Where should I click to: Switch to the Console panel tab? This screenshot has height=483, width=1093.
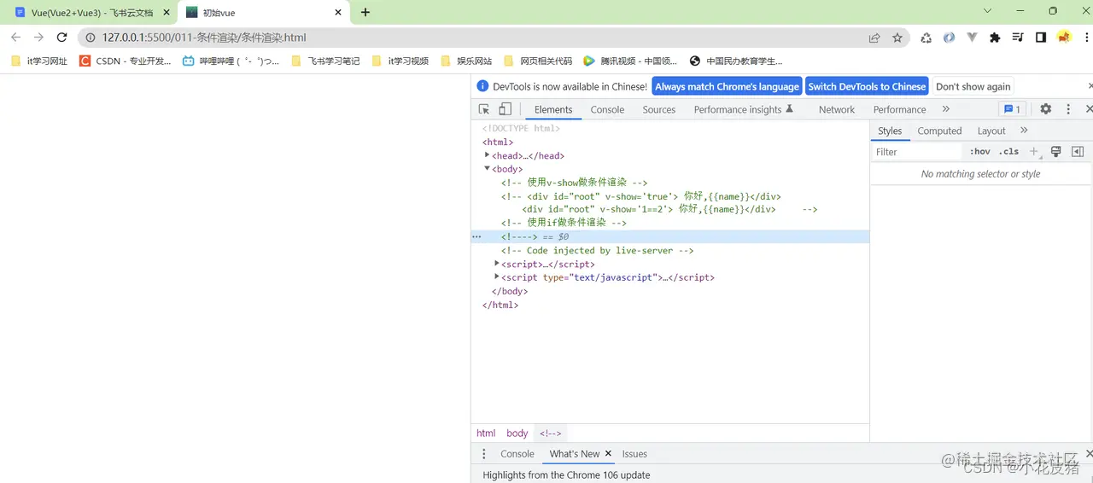coord(607,109)
